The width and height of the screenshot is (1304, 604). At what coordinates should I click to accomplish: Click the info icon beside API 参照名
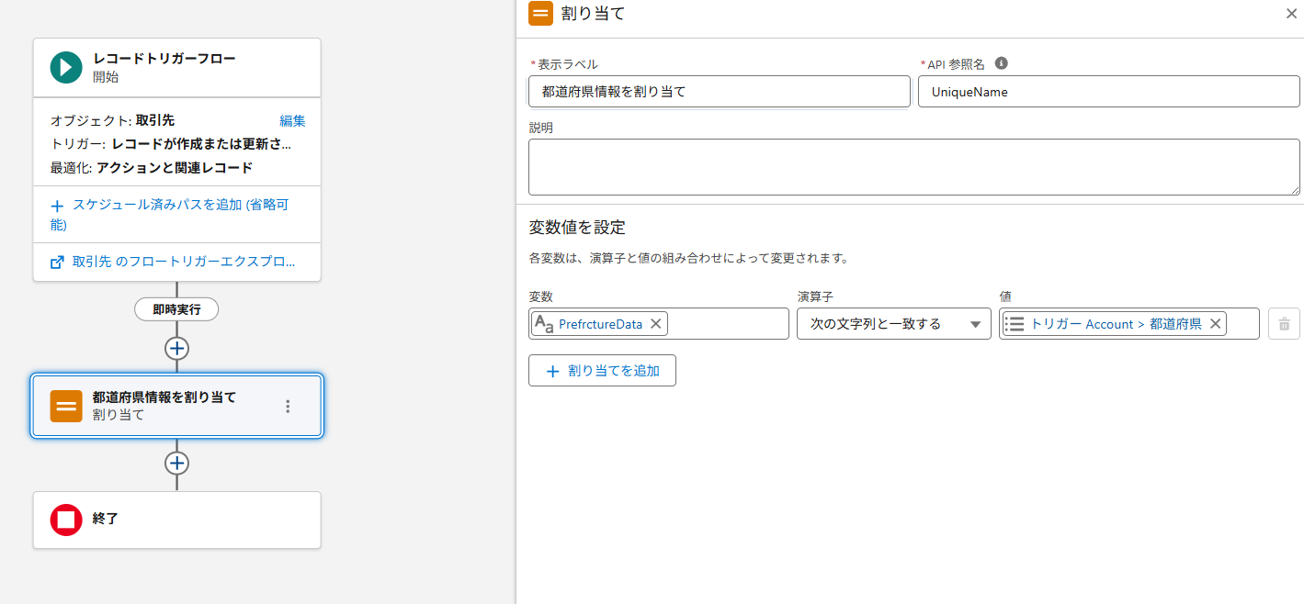(1002, 63)
